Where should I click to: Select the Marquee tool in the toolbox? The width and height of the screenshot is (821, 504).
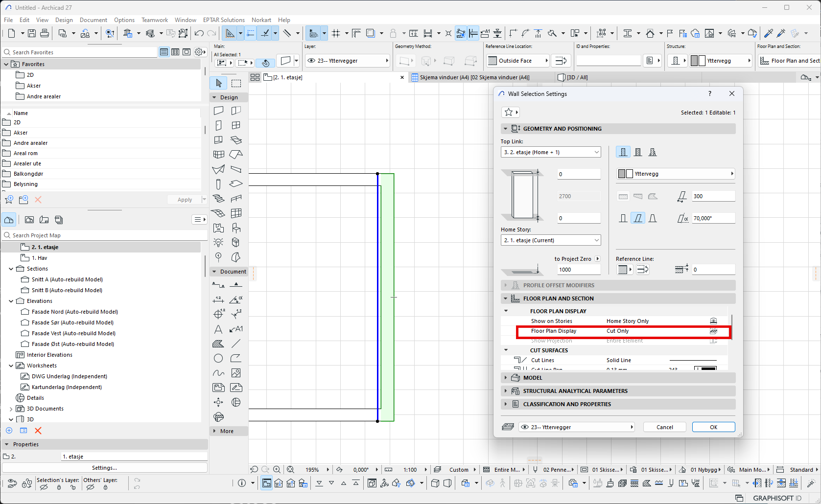pyautogui.click(x=236, y=83)
